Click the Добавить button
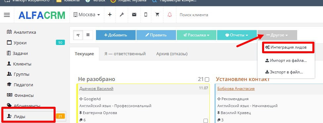Viewport: 323px width, 123px height. [x=116, y=35]
